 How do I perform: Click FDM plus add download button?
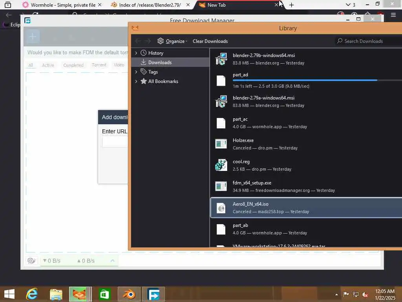point(33,37)
